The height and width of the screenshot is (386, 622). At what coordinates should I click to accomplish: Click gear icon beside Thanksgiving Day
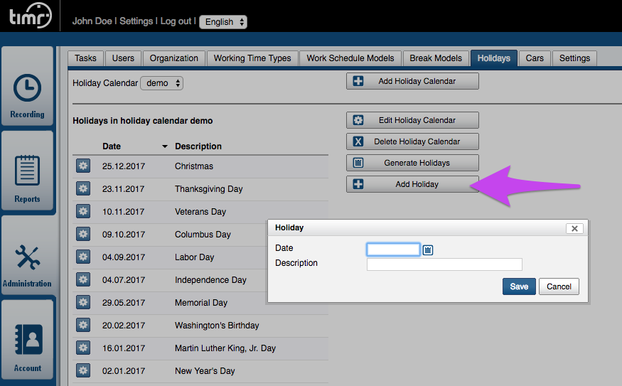pos(83,189)
